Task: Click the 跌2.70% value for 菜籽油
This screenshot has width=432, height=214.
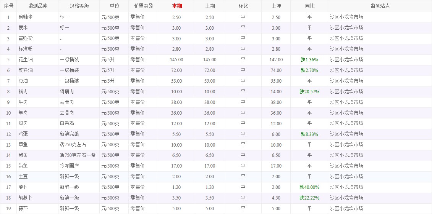Action: click(309, 70)
